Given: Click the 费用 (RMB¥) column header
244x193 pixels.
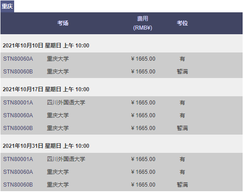Looking at the screenshot, I should pyautogui.click(x=143, y=23).
